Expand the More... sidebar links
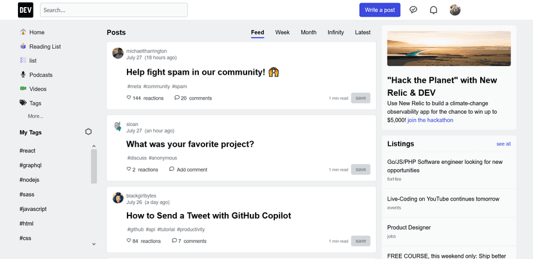533x259 pixels. pos(35,116)
